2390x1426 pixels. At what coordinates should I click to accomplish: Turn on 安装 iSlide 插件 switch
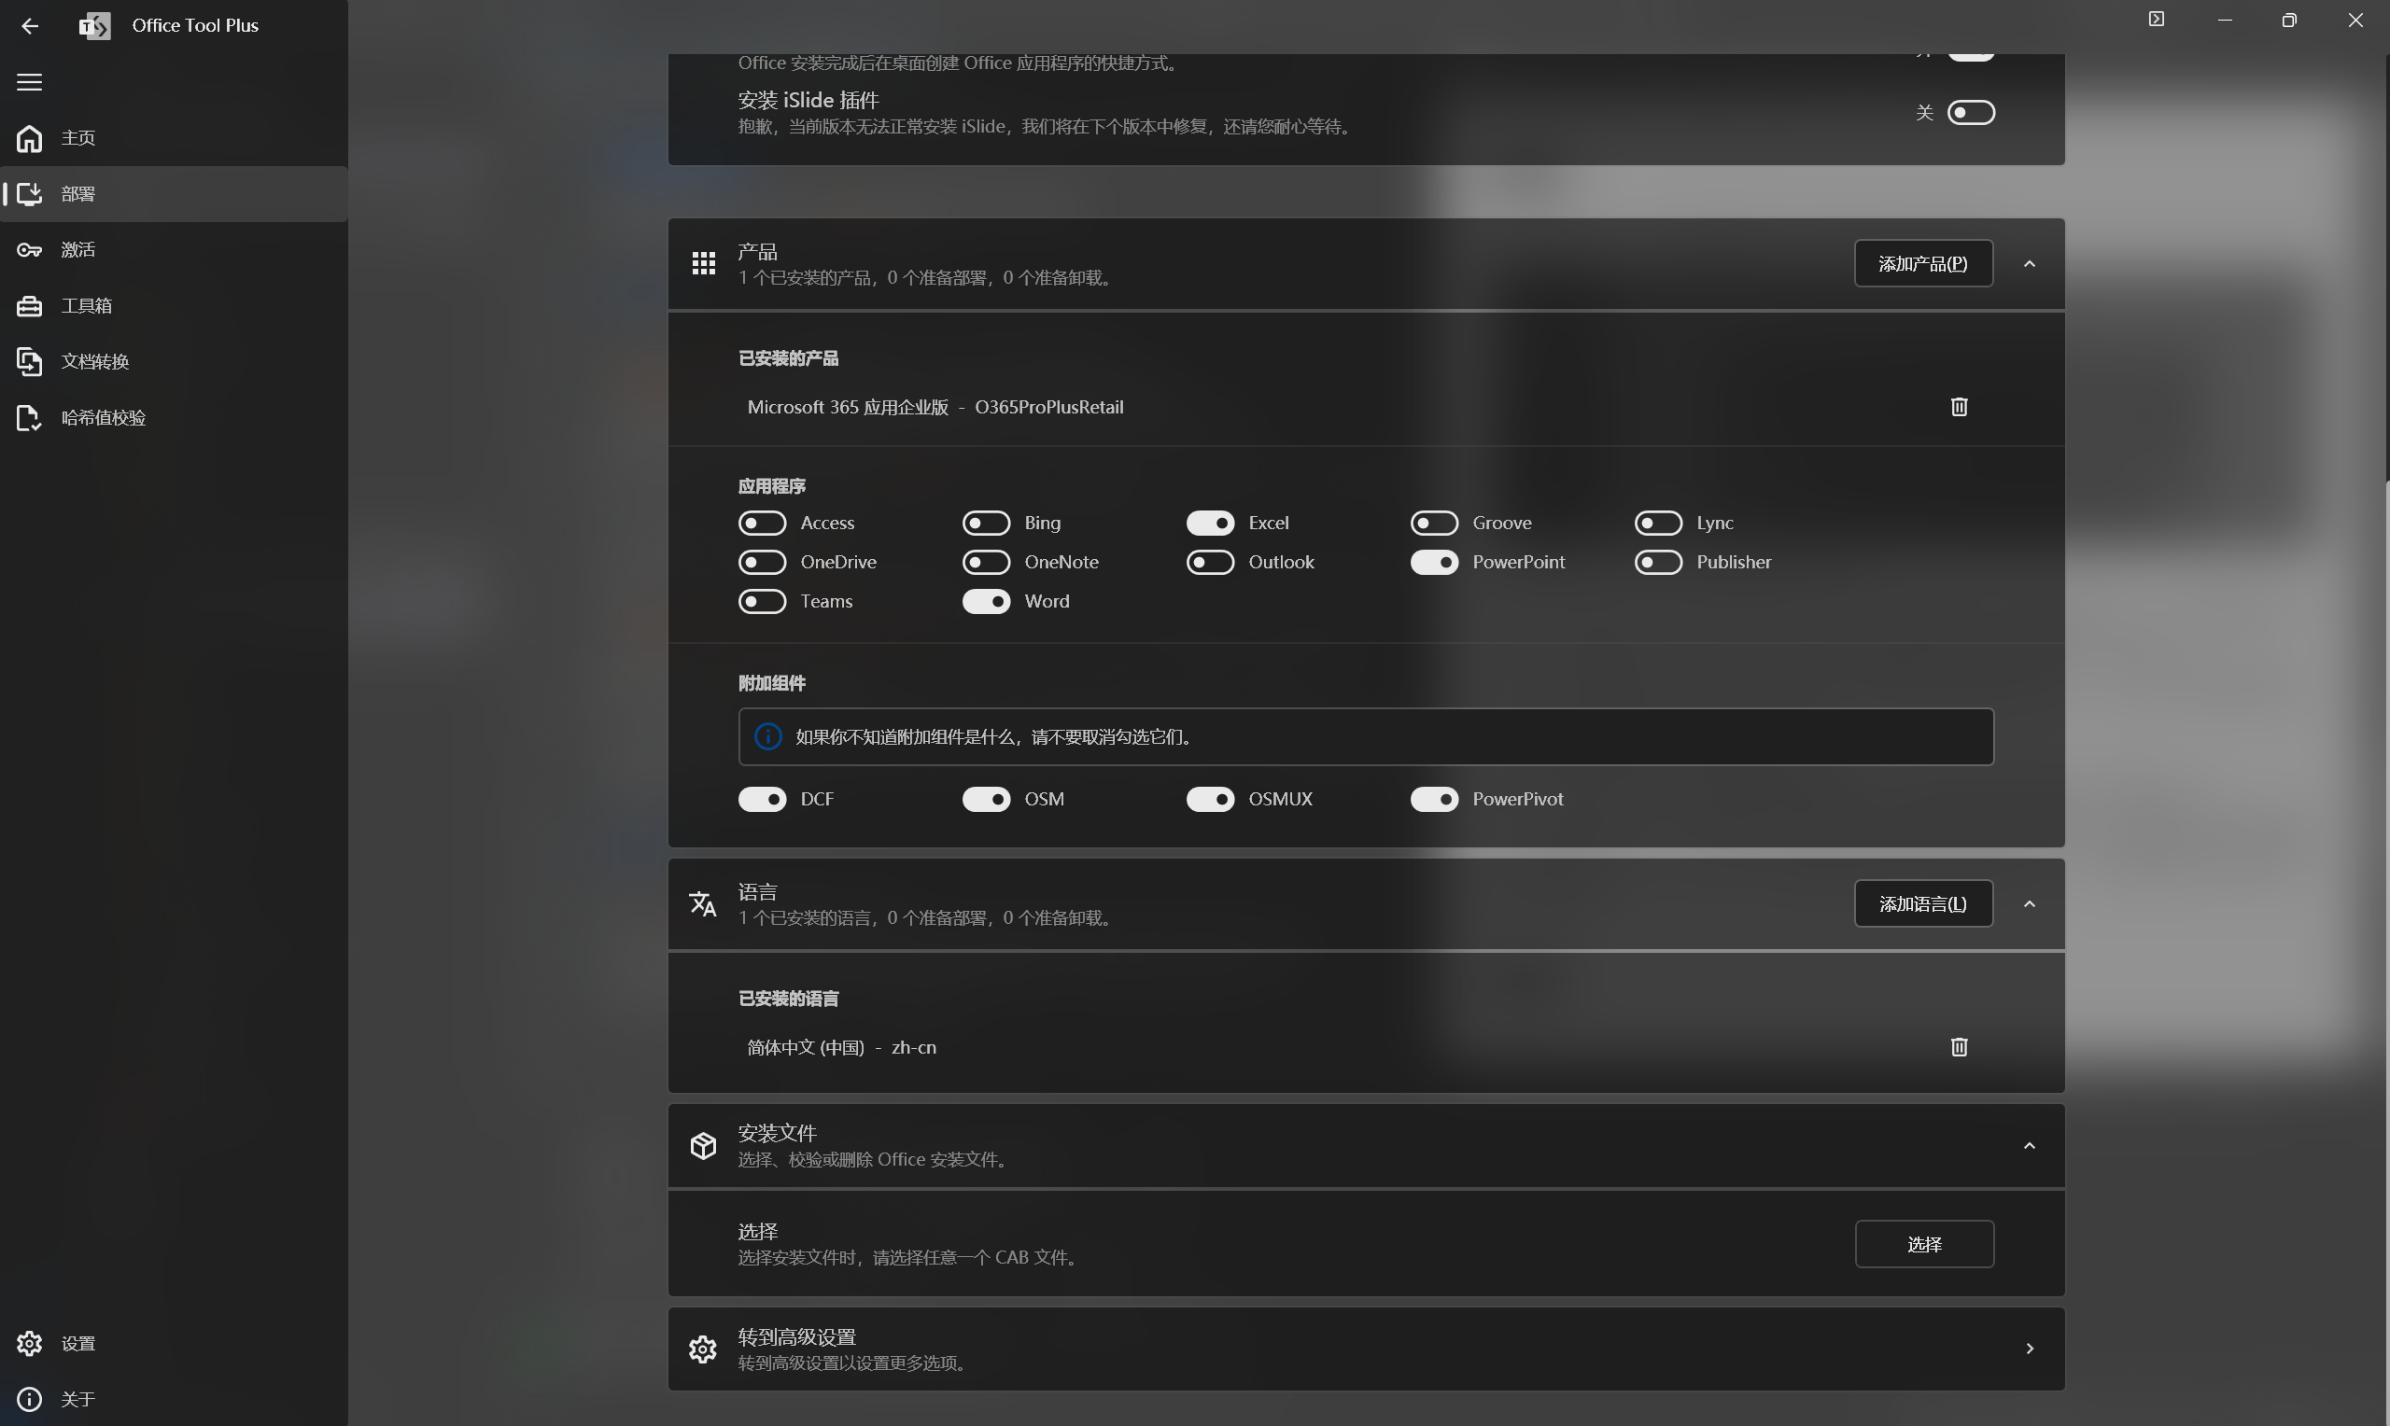(1970, 112)
